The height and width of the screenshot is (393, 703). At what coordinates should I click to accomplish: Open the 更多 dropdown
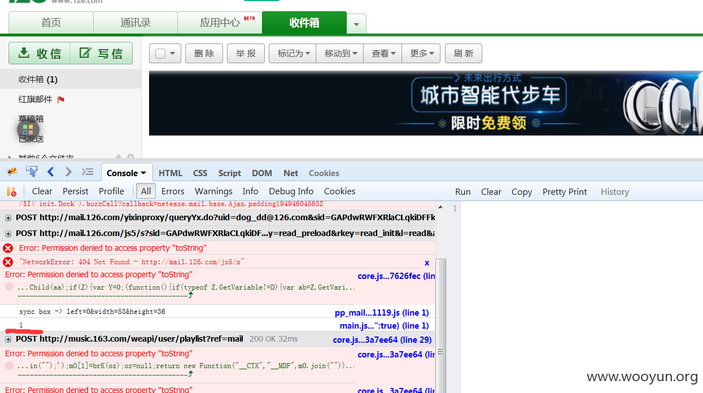(x=421, y=54)
